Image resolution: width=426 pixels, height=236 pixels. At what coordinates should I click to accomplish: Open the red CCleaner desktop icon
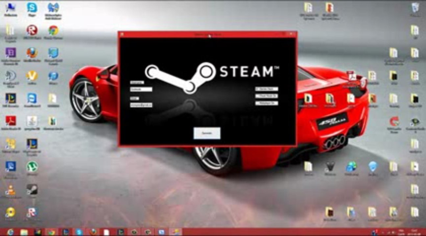pos(394,122)
